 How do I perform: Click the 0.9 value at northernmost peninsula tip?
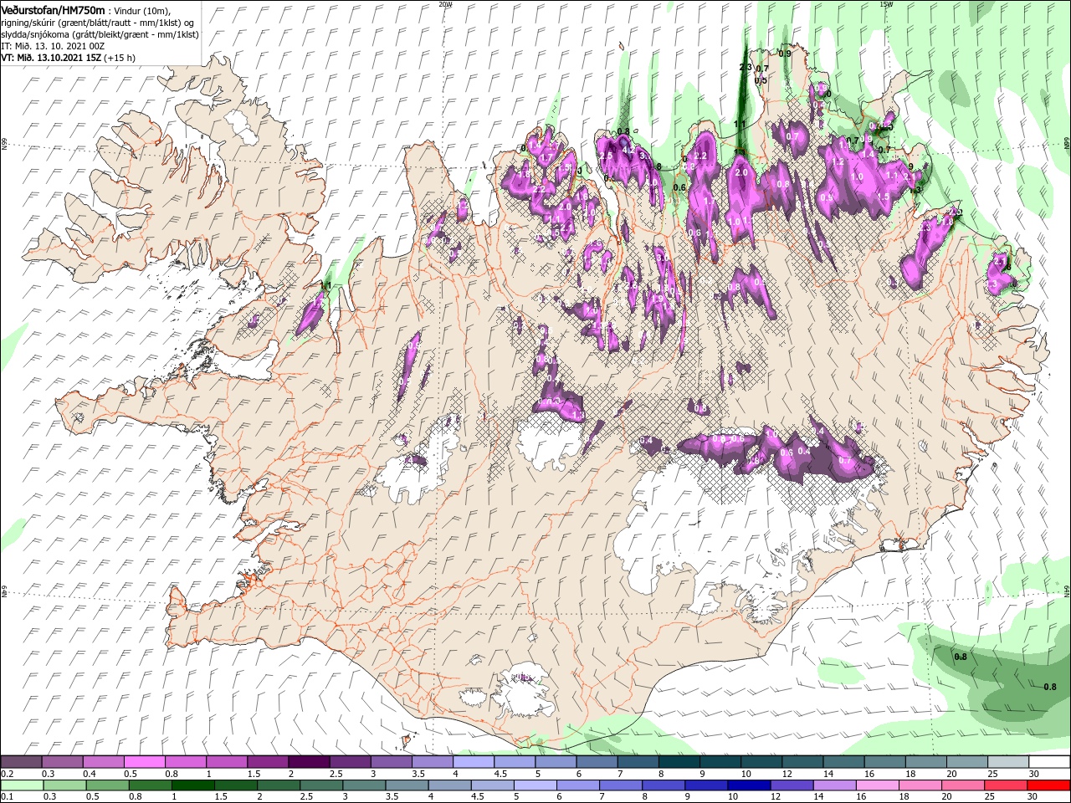coord(785,54)
